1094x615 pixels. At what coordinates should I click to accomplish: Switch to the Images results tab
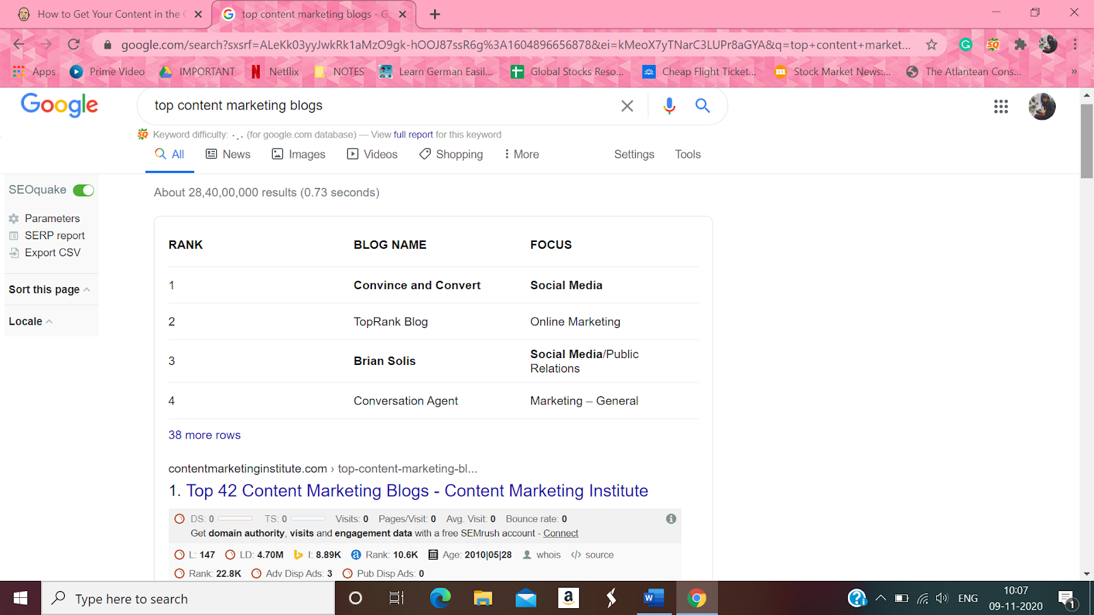pyautogui.click(x=299, y=154)
